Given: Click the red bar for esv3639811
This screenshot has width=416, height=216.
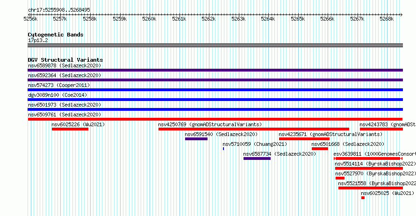Looking at the screenshot, I should pyautogui.click(x=368, y=158).
